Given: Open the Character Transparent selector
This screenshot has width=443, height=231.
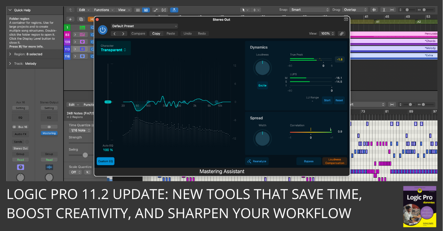Looking at the screenshot, I should [x=113, y=50].
